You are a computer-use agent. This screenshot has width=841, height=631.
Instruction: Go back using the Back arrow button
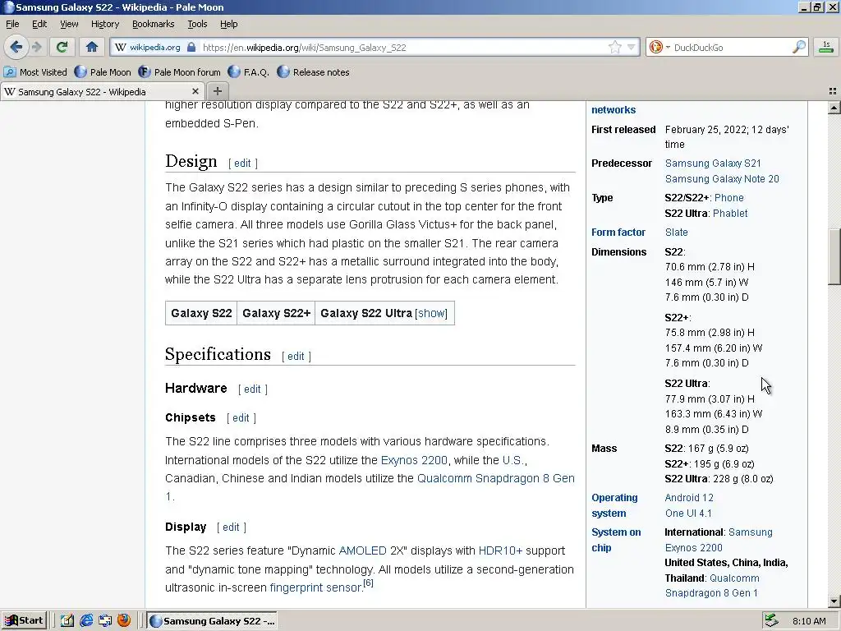tap(16, 47)
